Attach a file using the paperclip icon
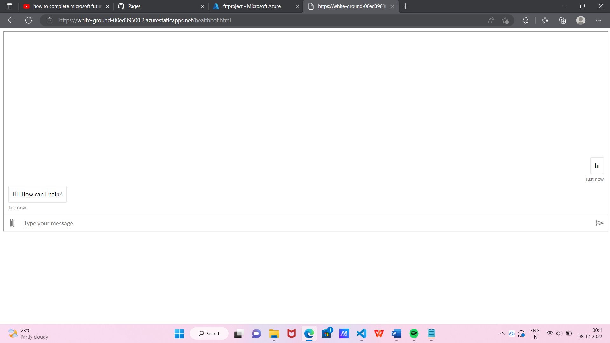This screenshot has height=343, width=610. tap(12, 223)
